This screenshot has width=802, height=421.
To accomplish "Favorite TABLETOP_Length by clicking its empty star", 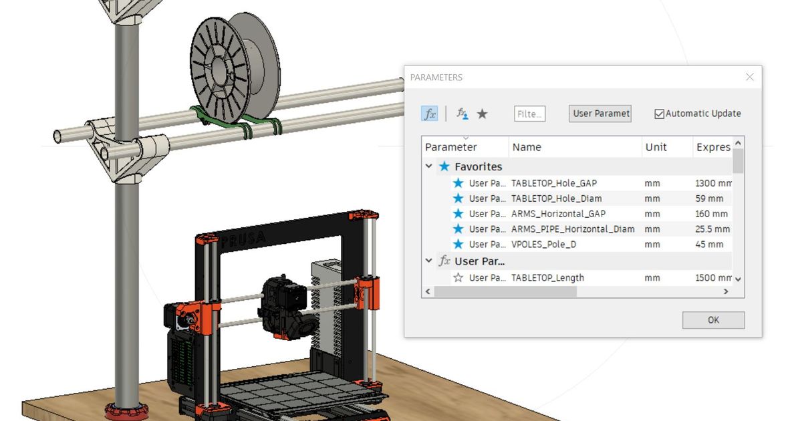I will tap(458, 277).
